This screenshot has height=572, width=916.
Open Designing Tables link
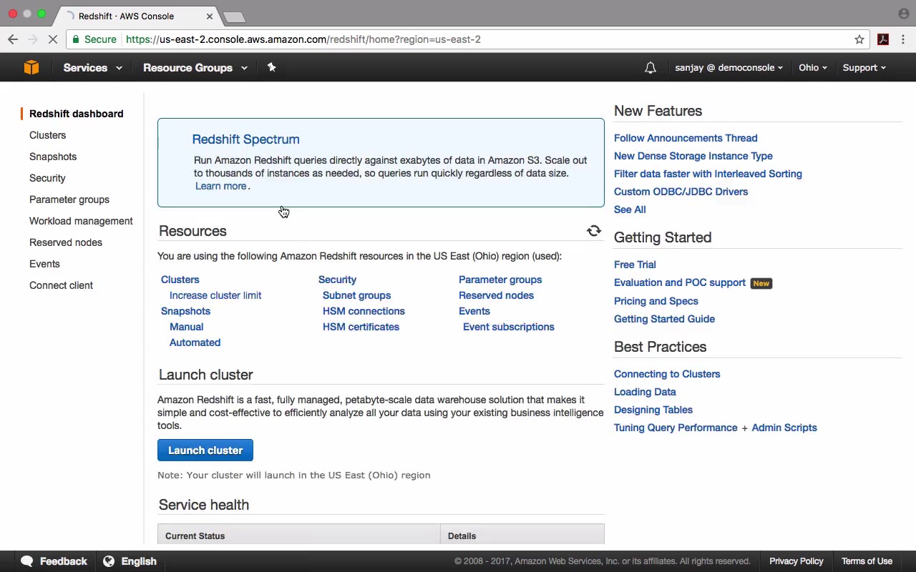(x=653, y=410)
